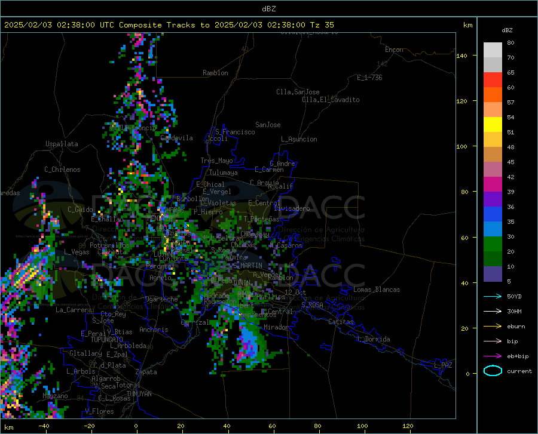Click the Zapata label
Screen dimensions: 538x434
pos(146,372)
